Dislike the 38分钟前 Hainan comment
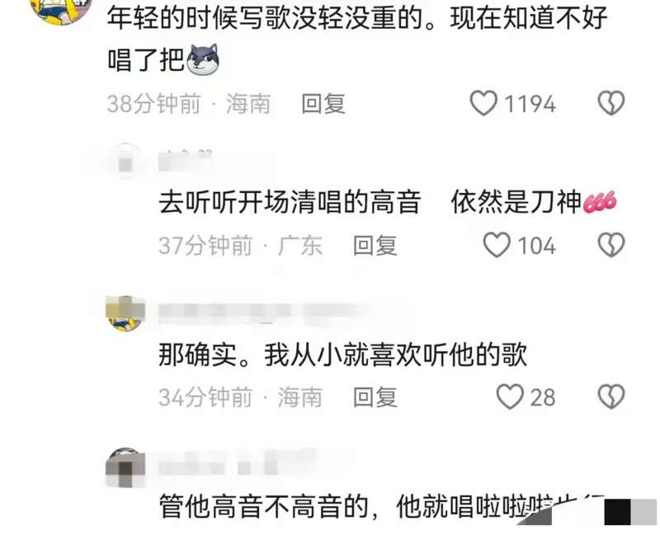 [x=611, y=104]
